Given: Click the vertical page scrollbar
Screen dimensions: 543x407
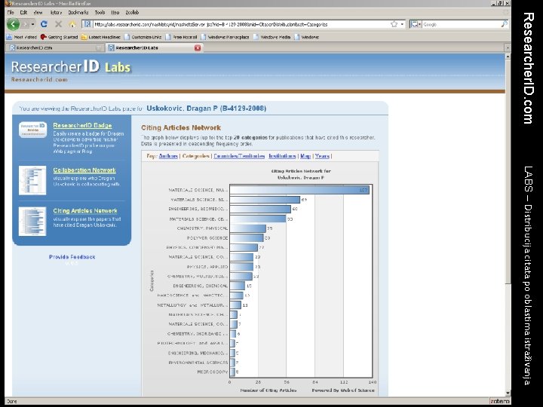Looking at the screenshot, I should point(508,170).
